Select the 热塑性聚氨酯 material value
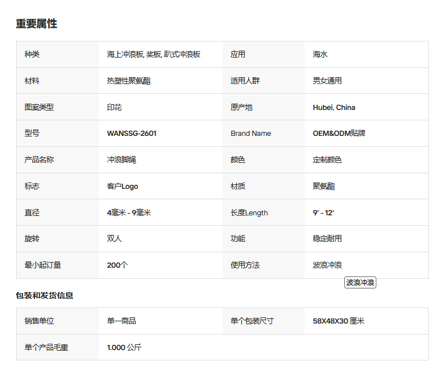Viewport: 439px width, 376px height. click(129, 81)
